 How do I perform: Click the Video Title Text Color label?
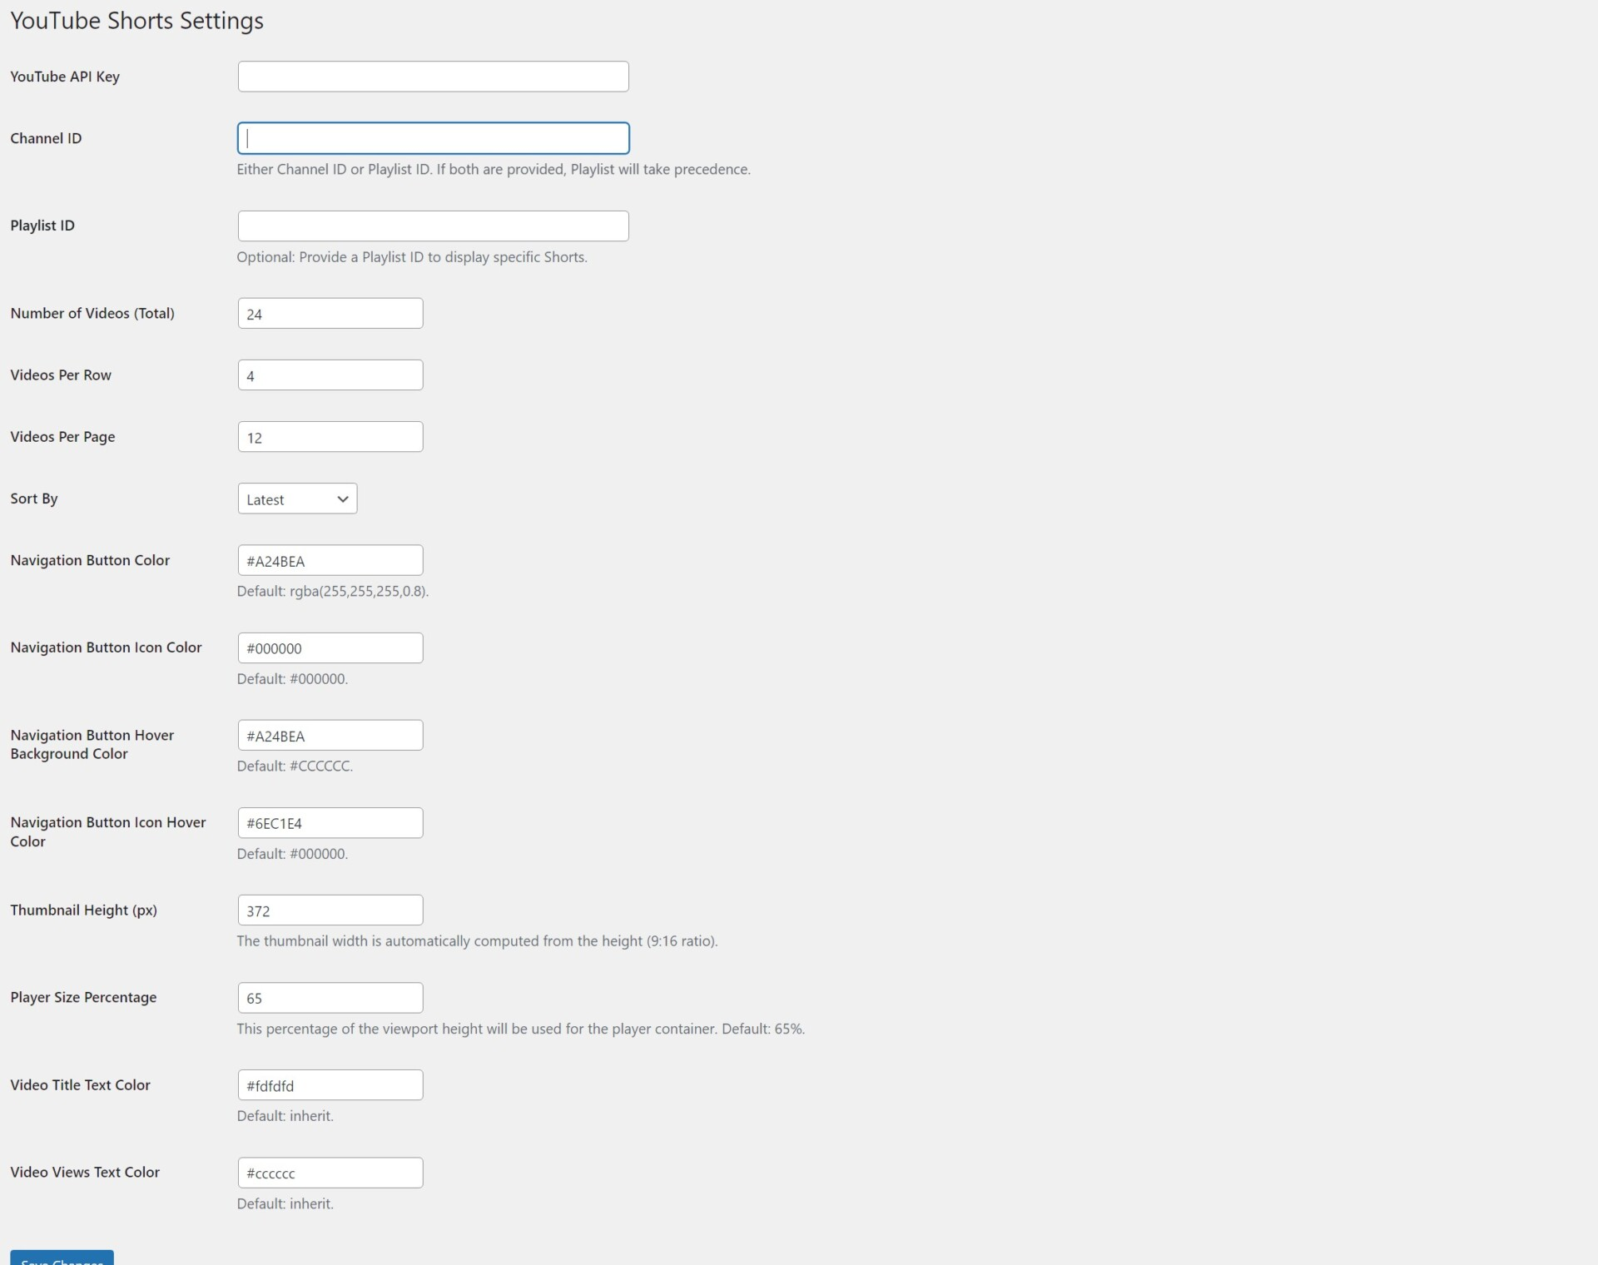[80, 1085]
